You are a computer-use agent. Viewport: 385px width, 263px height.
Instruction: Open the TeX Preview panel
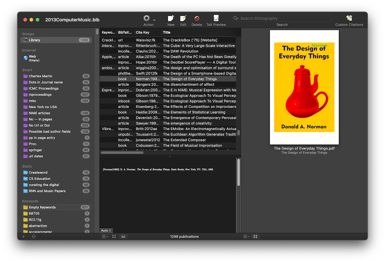click(x=216, y=19)
